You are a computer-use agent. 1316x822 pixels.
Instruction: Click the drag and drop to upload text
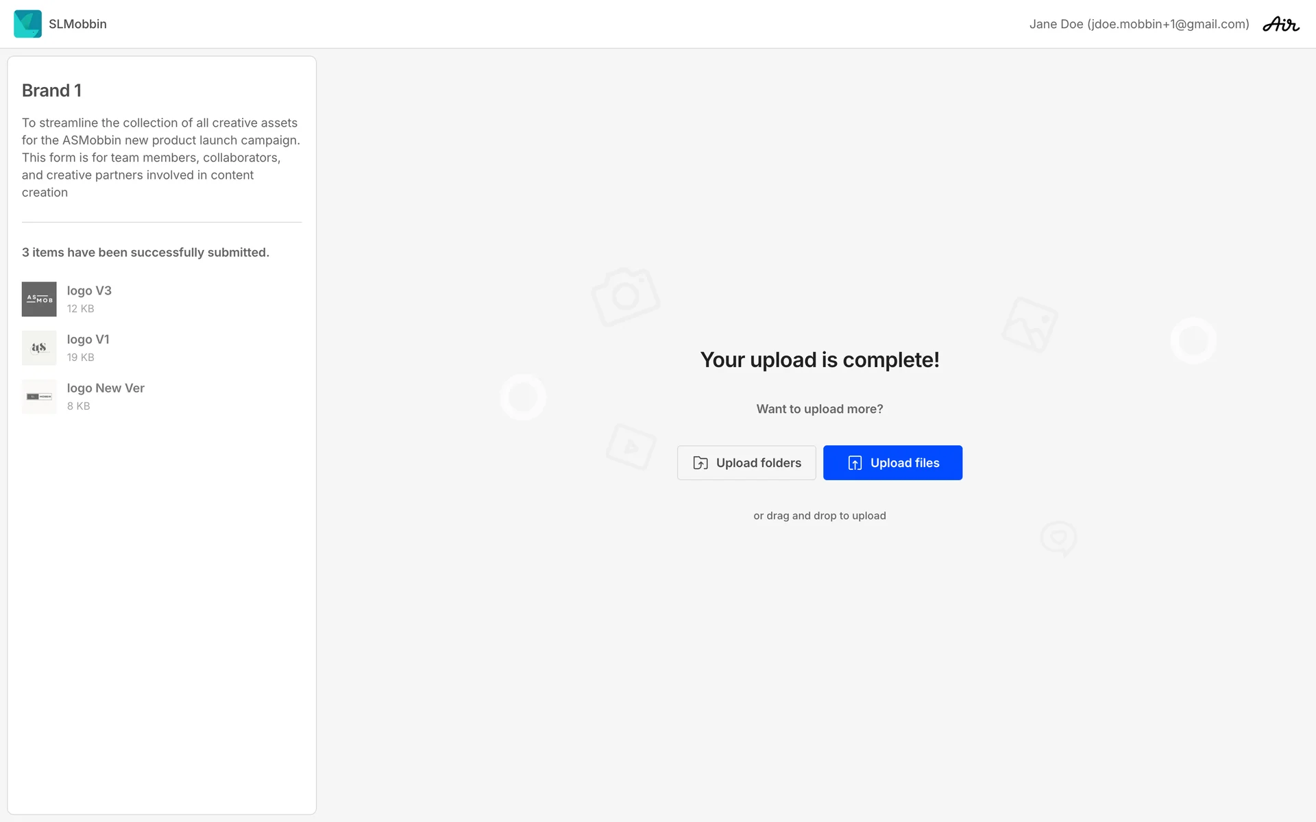point(819,516)
